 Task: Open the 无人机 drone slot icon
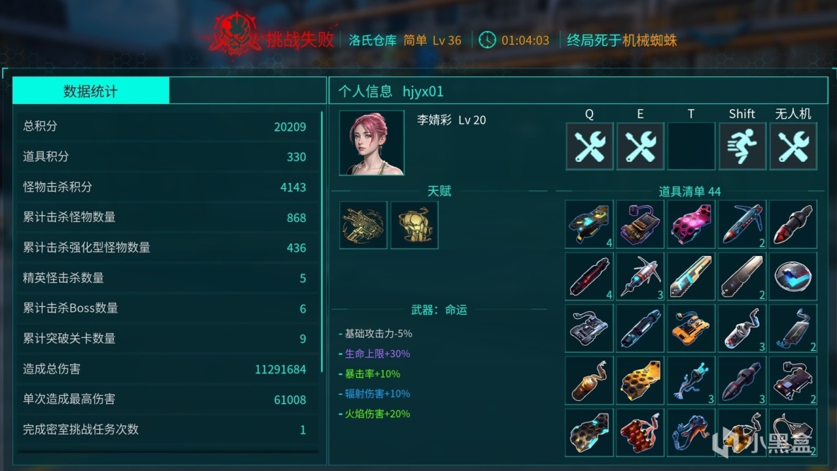click(x=794, y=146)
